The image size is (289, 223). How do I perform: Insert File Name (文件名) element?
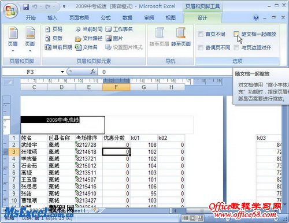(x=86, y=47)
